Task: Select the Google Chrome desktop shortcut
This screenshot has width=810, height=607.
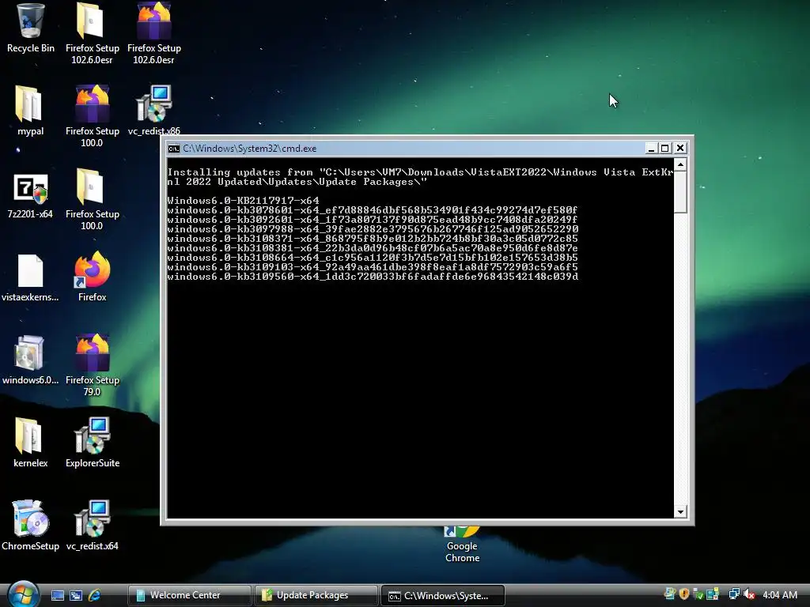Action: [462, 545]
